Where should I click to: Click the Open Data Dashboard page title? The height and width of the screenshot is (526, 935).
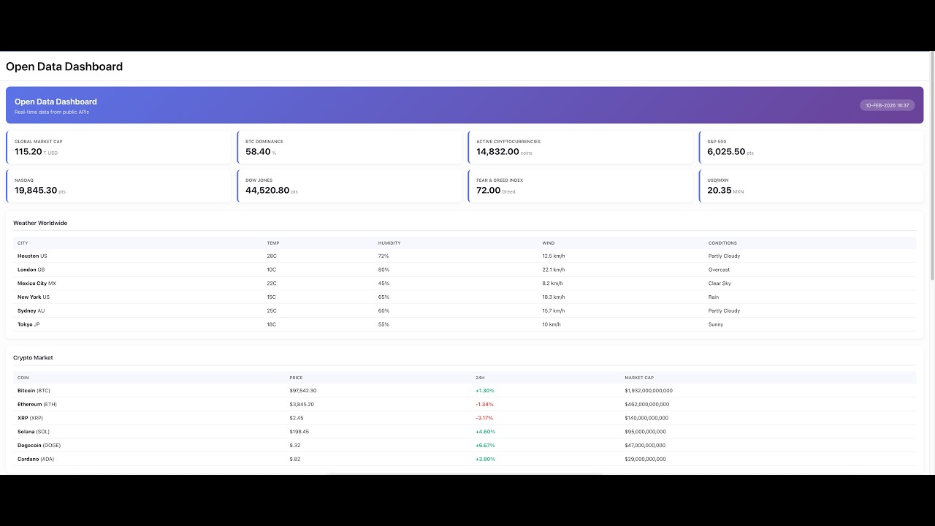(64, 66)
